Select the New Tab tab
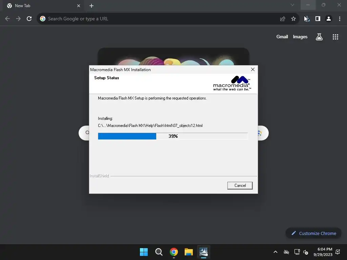The height and width of the screenshot is (260, 347). [x=44, y=6]
